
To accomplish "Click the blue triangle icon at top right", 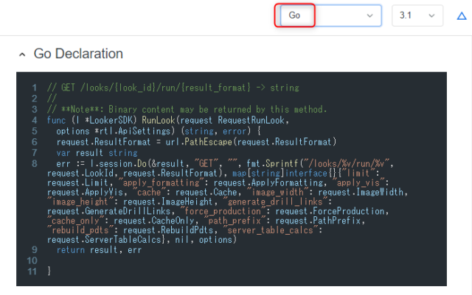I will (x=462, y=15).
